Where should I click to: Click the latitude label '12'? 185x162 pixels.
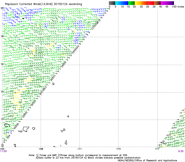(2, 119)
